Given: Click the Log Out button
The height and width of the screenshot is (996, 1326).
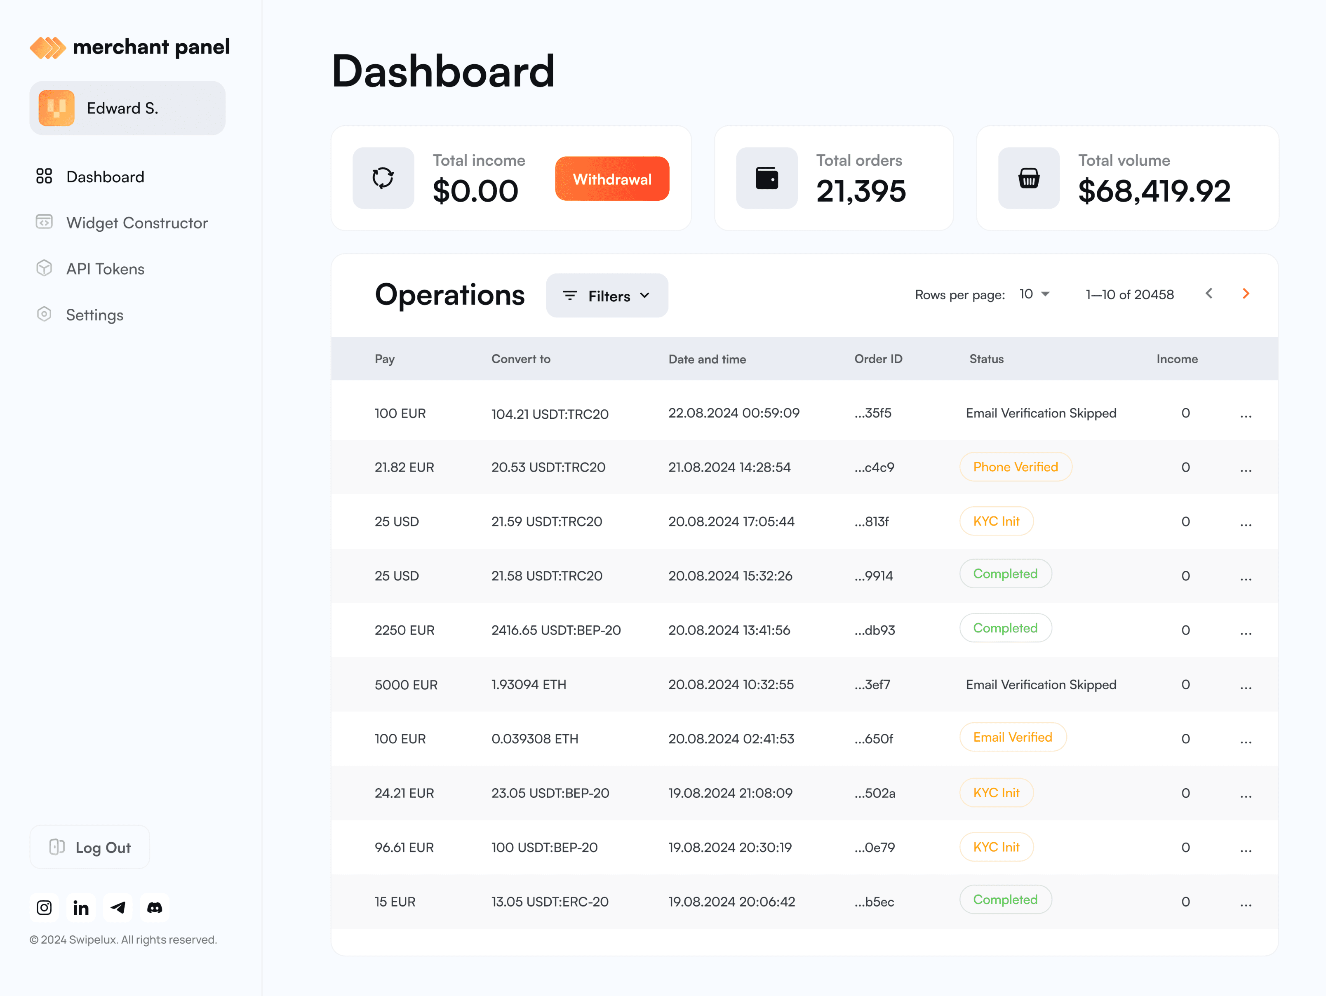Looking at the screenshot, I should tap(90, 847).
